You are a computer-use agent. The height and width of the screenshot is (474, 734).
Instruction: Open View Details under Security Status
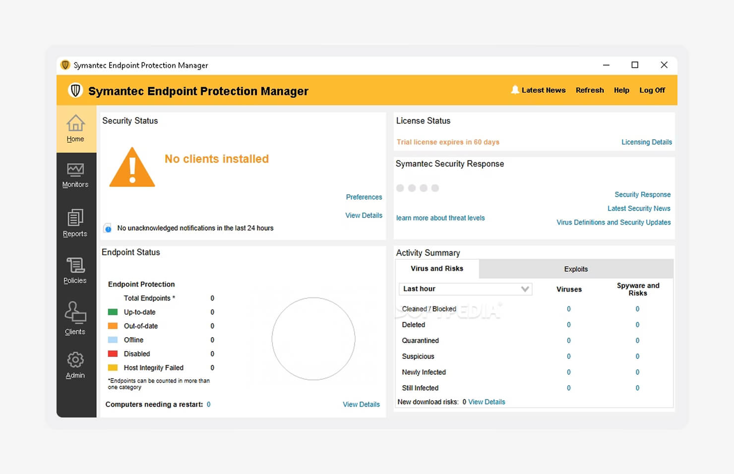(364, 215)
